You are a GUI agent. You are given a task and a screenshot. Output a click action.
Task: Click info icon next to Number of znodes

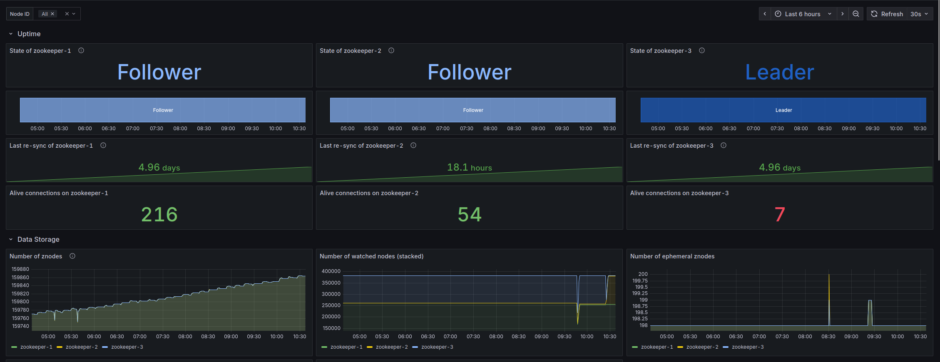(72, 256)
